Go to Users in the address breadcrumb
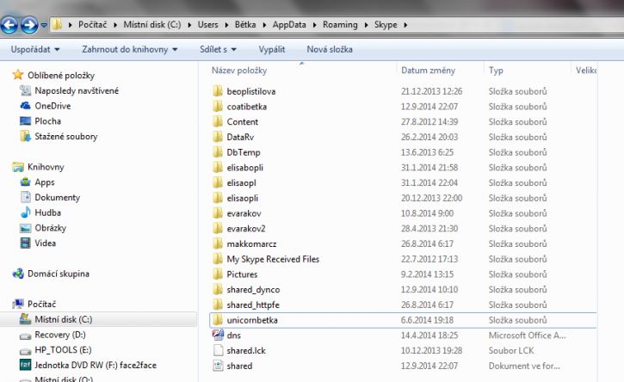 tap(207, 25)
